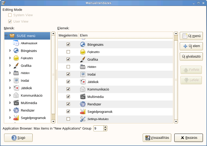Enable Settings-Modules visibility checkbox
Viewport: 207px width, 146px height.
click(x=68, y=119)
